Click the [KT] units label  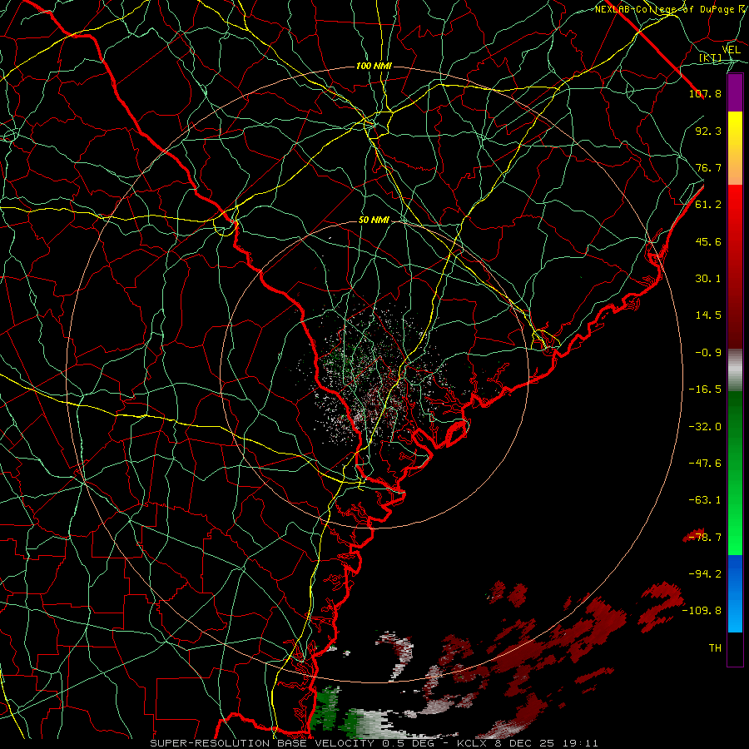click(x=709, y=57)
